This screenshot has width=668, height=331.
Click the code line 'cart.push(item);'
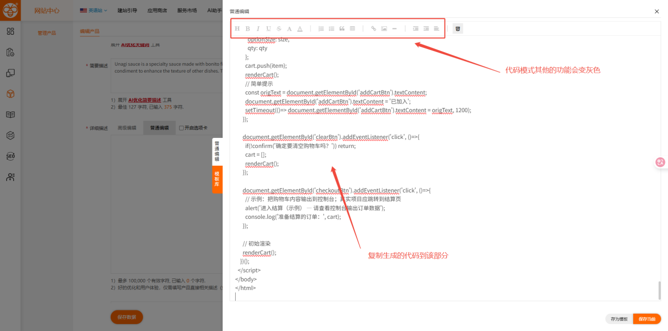tap(266, 66)
